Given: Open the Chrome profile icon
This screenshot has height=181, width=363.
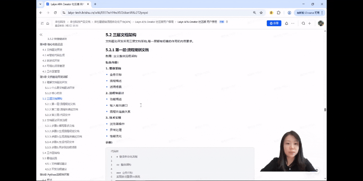Looking at the screenshot, I should [x=289, y=13].
